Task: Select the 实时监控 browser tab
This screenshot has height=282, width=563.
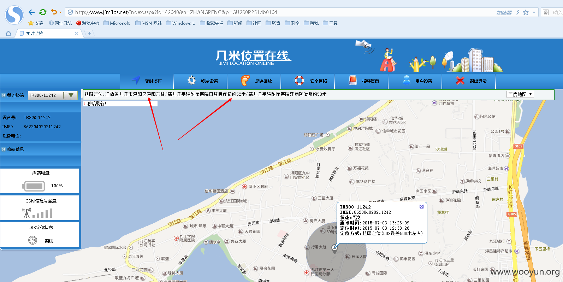Action: coord(48,33)
